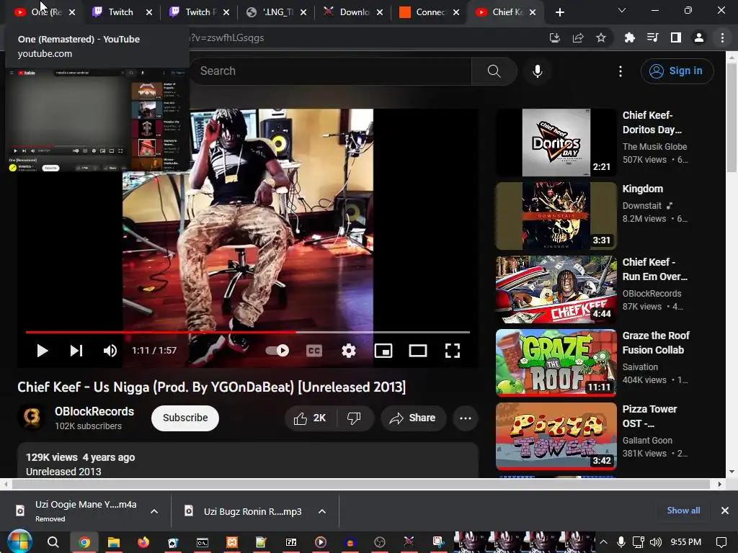
Task: Open the player settings gear
Action: click(x=349, y=351)
